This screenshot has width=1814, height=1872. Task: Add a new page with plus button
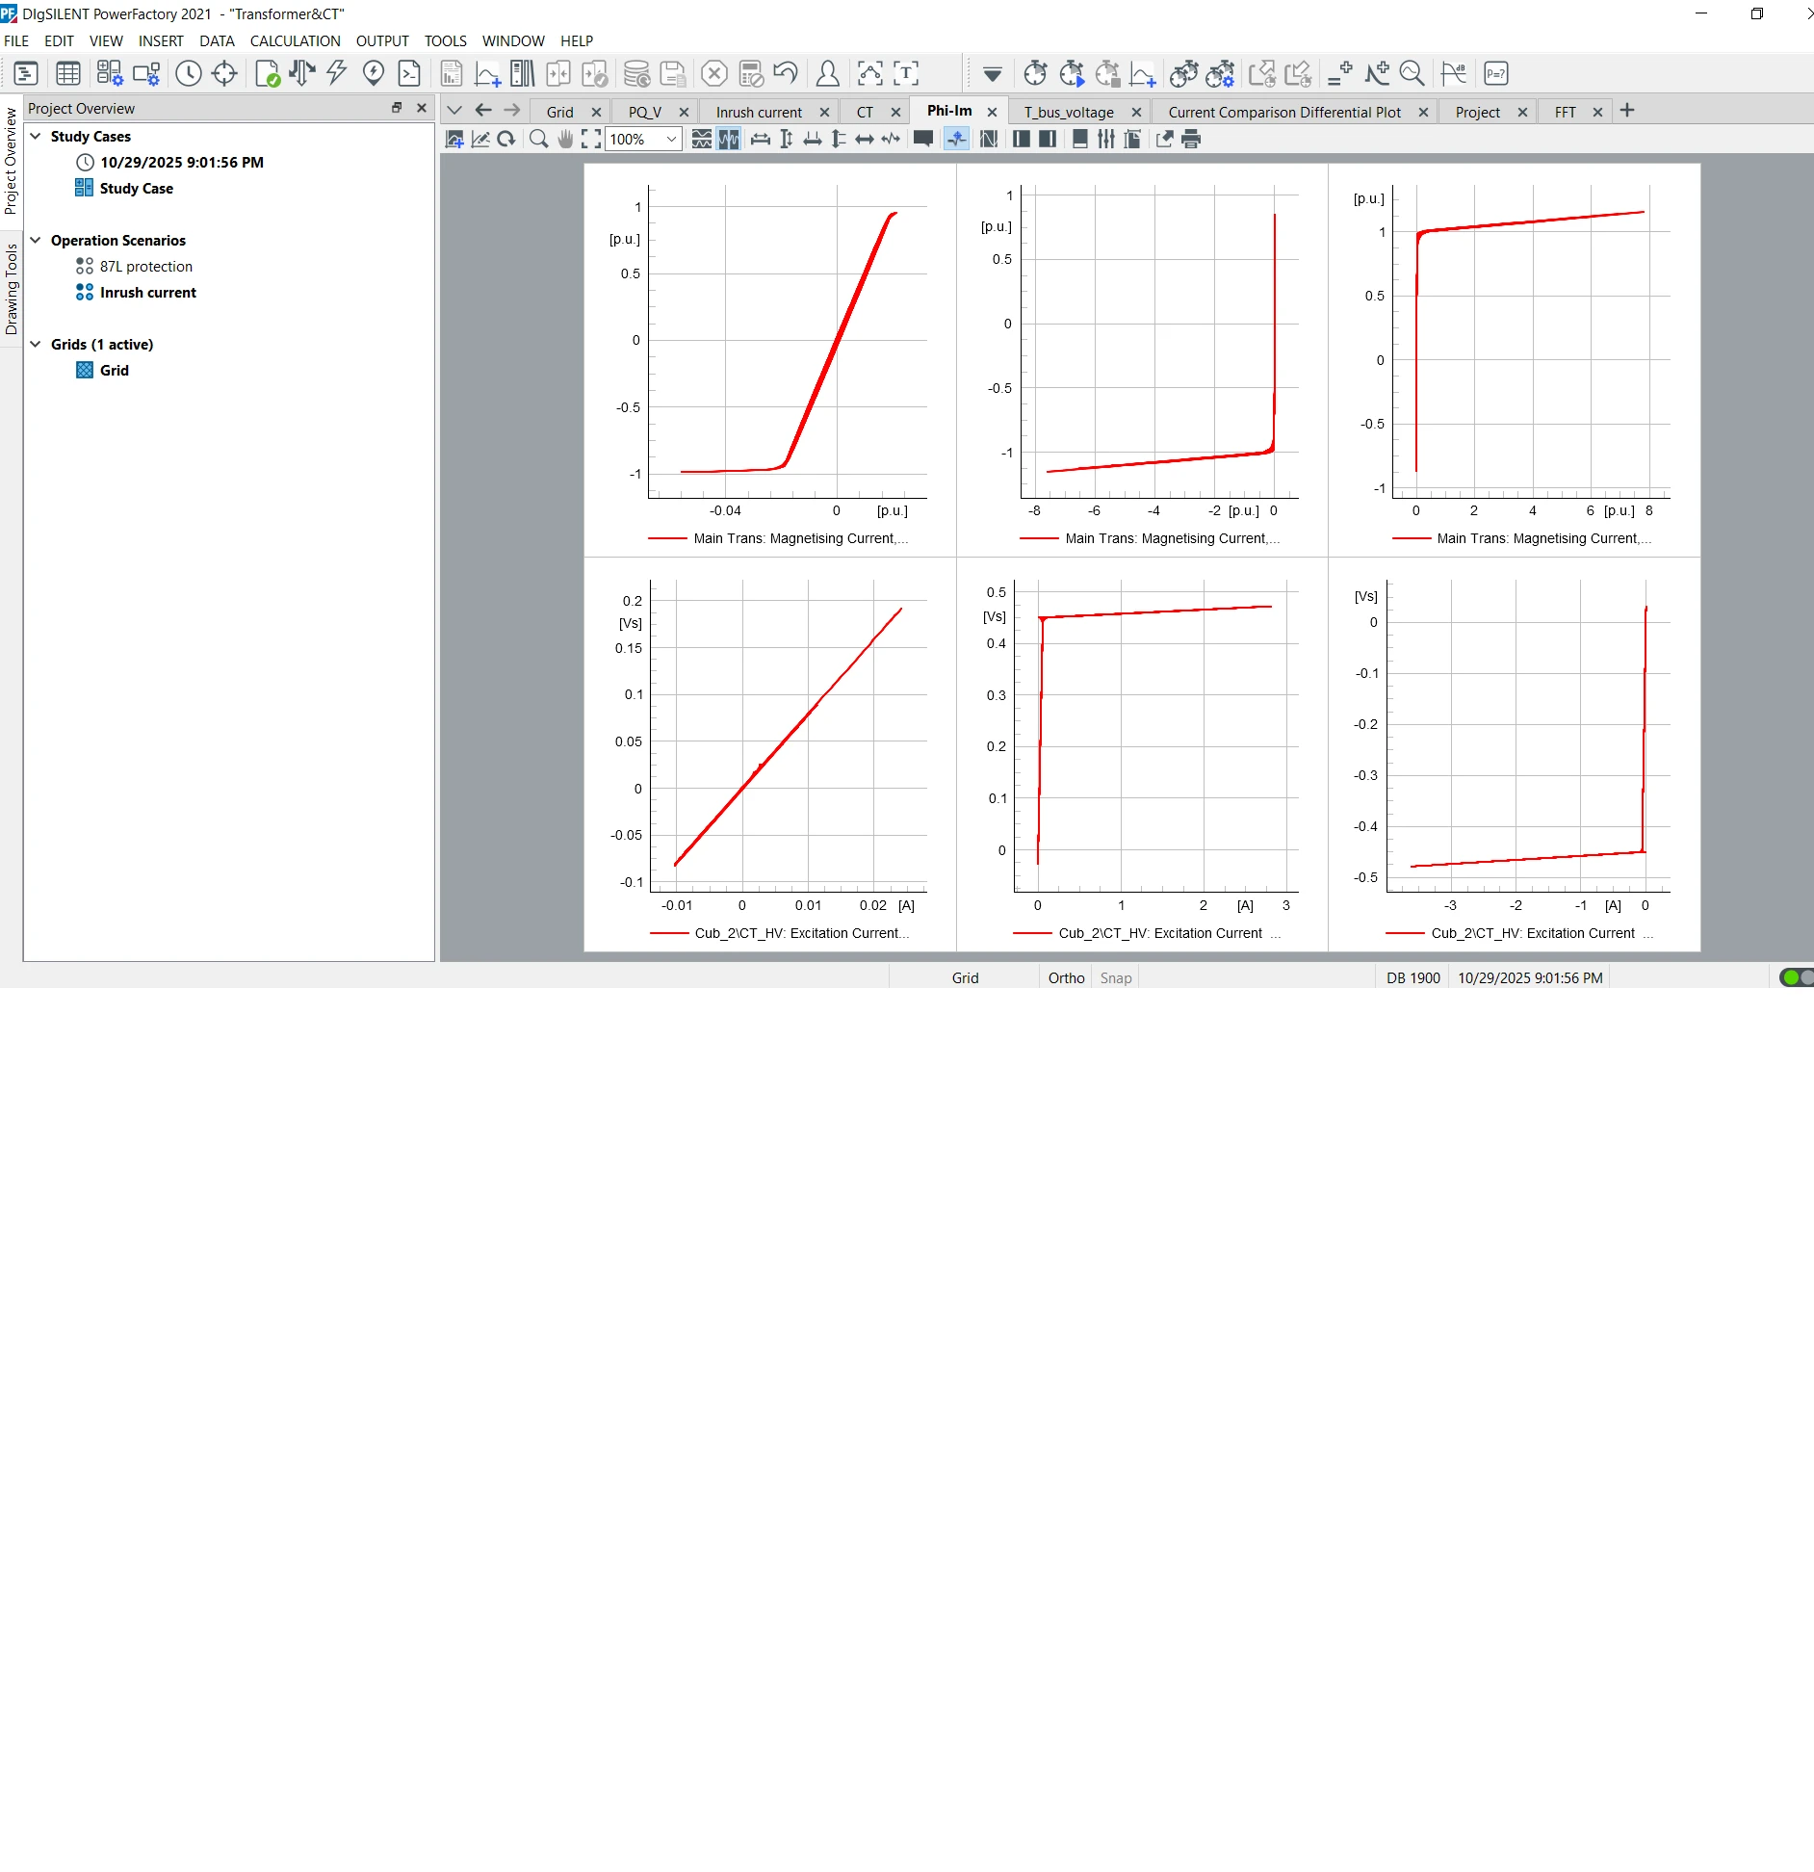[x=1627, y=111]
